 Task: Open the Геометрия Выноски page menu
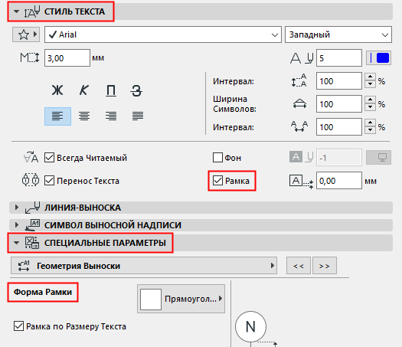tap(144, 266)
